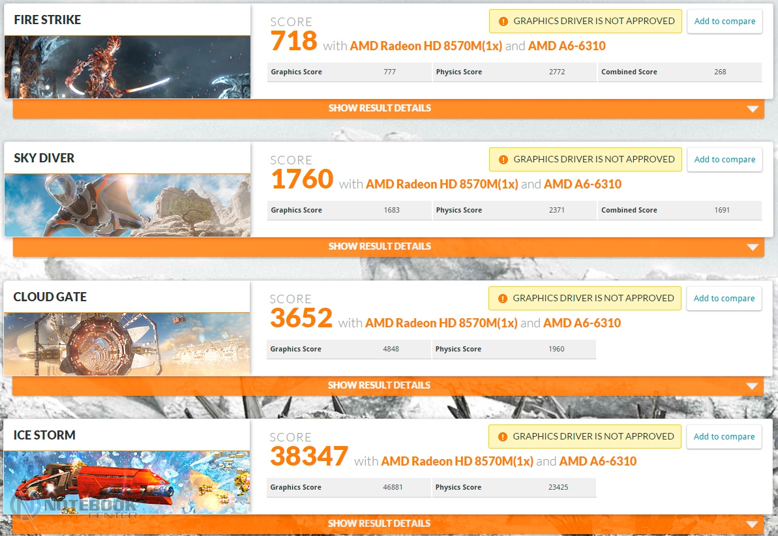
Task: Open the Sky Diver benchmark thumbnail
Action: click(x=127, y=205)
